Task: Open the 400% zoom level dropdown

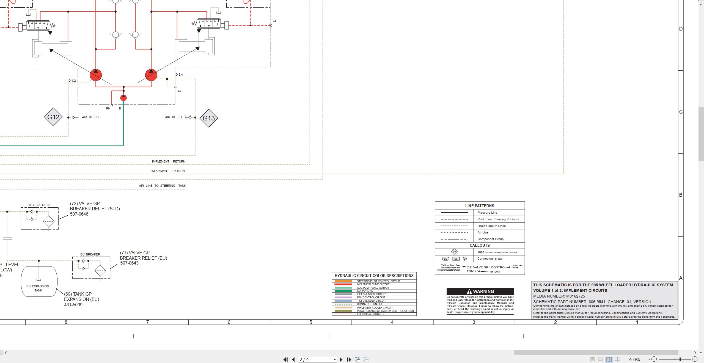Action: coord(649,359)
